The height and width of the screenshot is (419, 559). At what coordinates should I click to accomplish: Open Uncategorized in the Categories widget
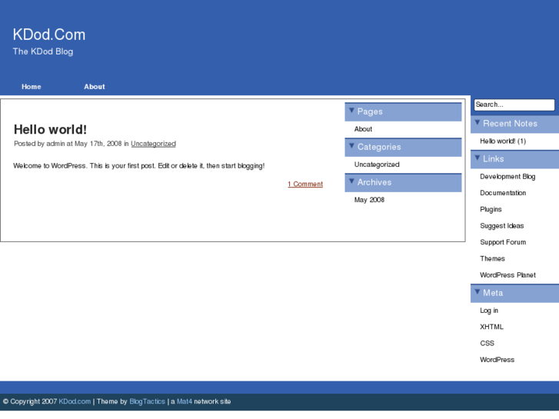[377, 165]
